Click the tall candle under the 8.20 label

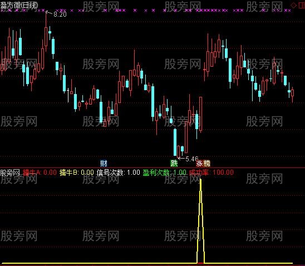46,31
